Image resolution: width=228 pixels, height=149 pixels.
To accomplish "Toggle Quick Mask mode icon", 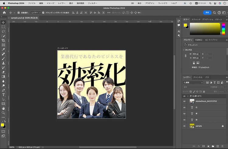I will [x=3, y=131].
